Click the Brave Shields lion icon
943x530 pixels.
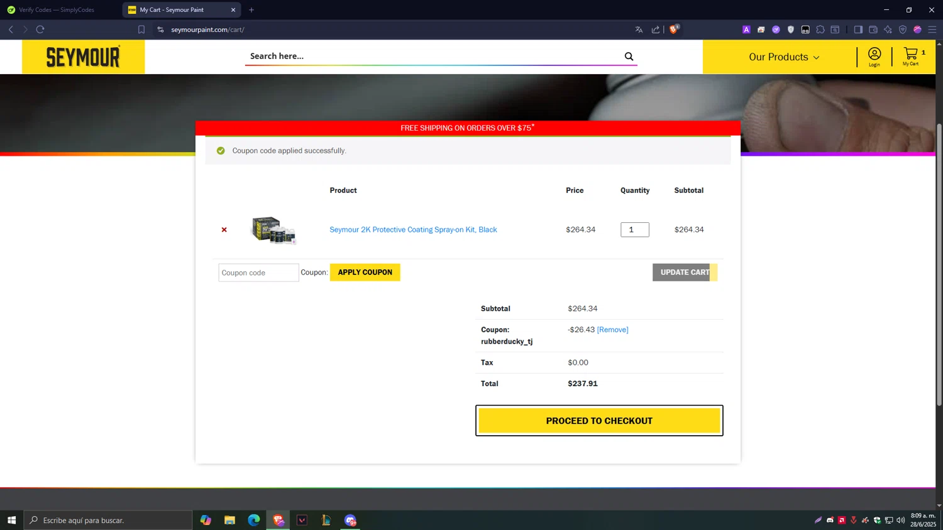click(673, 30)
